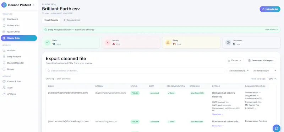Click the mackenzieinvestments.com domain cell
Image resolution: width=284 pixels, height=132 pixels.
(110, 93)
